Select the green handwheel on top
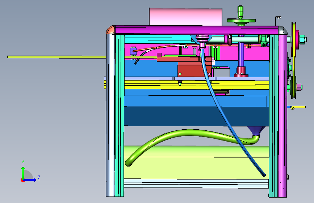 click(x=241, y=21)
